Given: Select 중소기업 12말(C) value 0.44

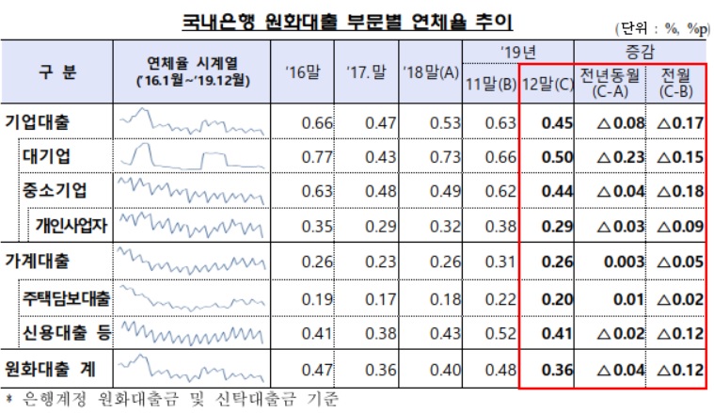Looking at the screenshot, I should (557, 191).
